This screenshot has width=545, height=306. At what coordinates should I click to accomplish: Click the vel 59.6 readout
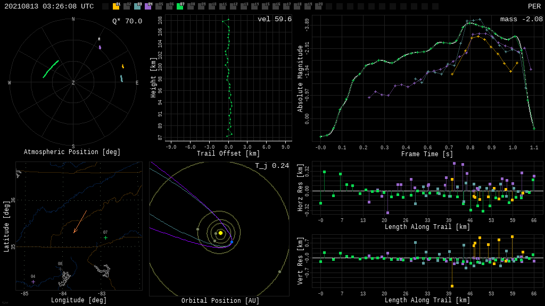coord(274,19)
